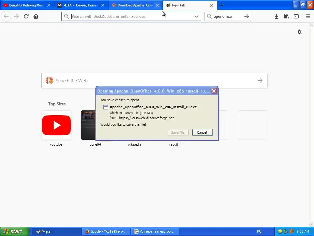314x236 pixels.
Task: Run the openoffice search with arrow
Action: [x=247, y=16]
